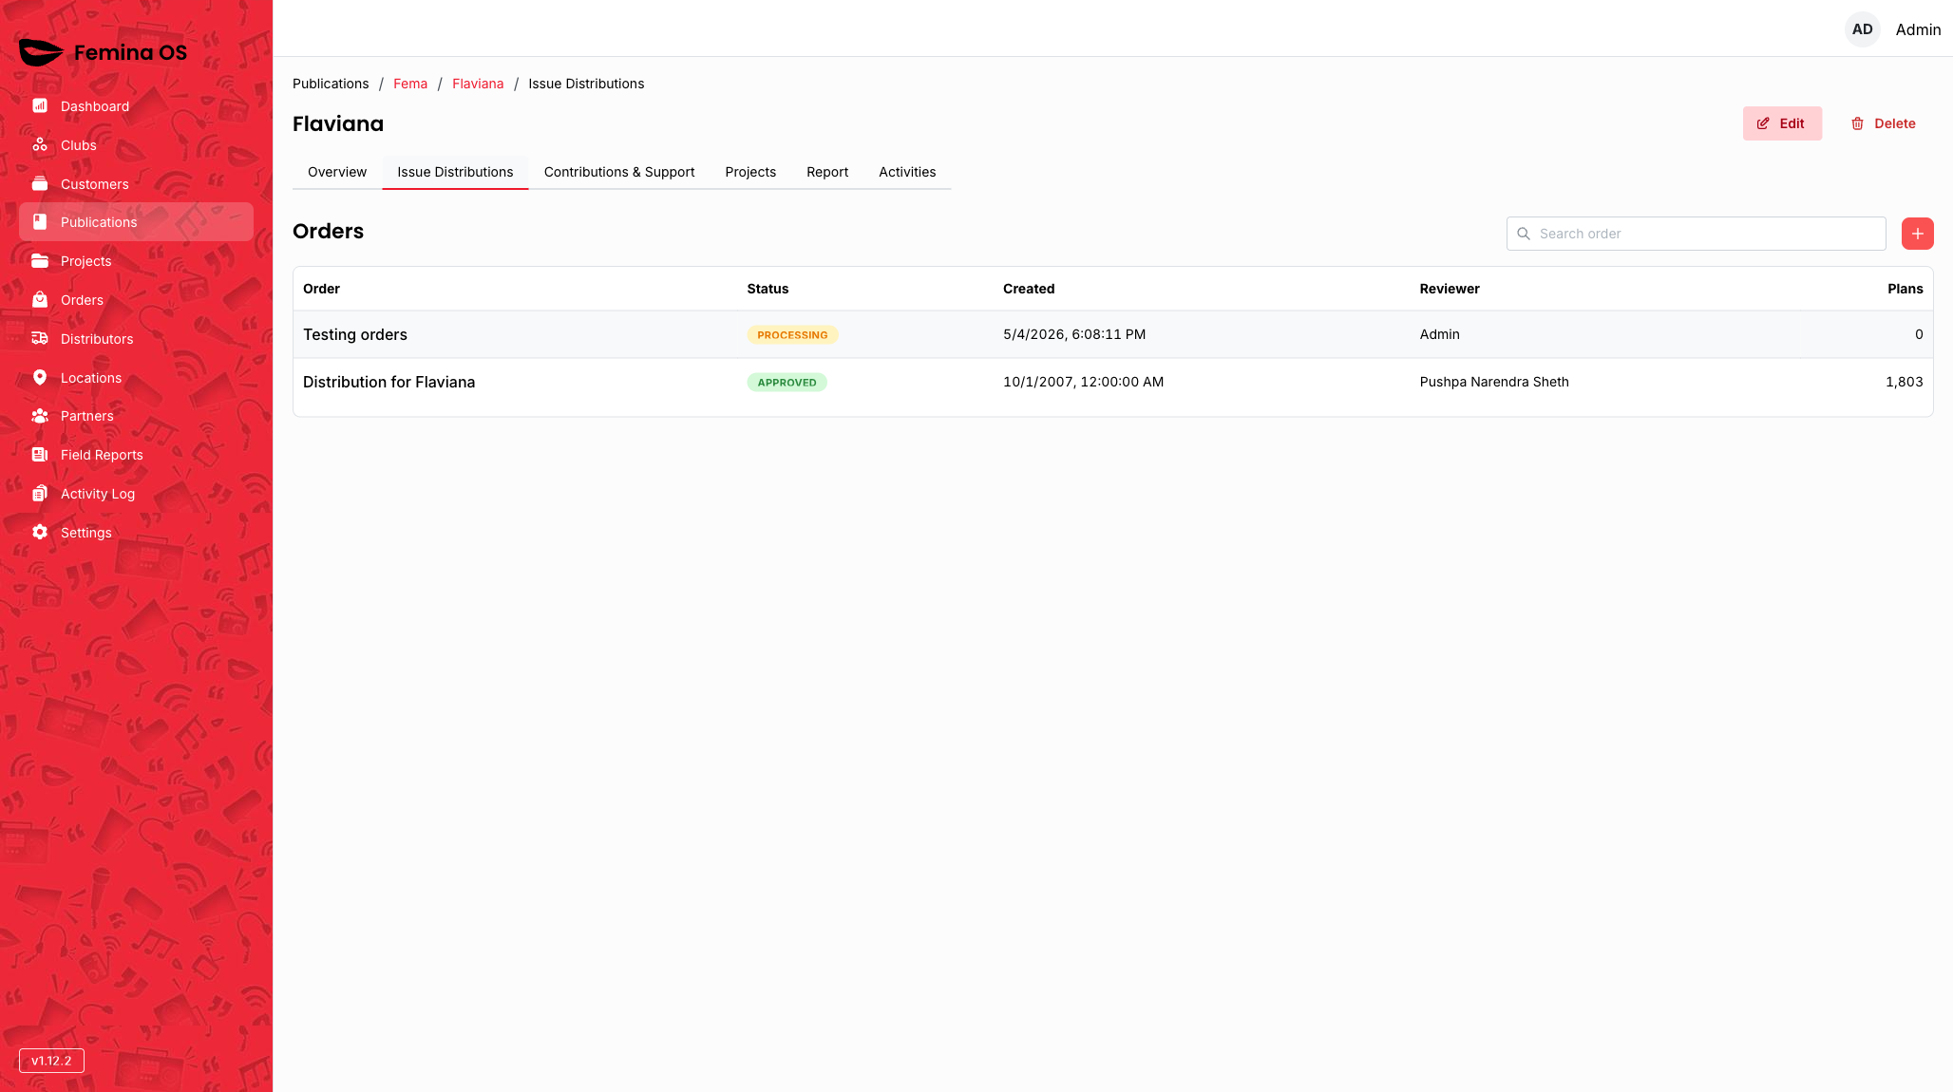Click the Order column header

tap(321, 289)
